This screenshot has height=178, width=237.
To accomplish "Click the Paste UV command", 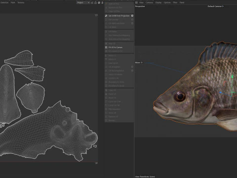I will (112, 94).
